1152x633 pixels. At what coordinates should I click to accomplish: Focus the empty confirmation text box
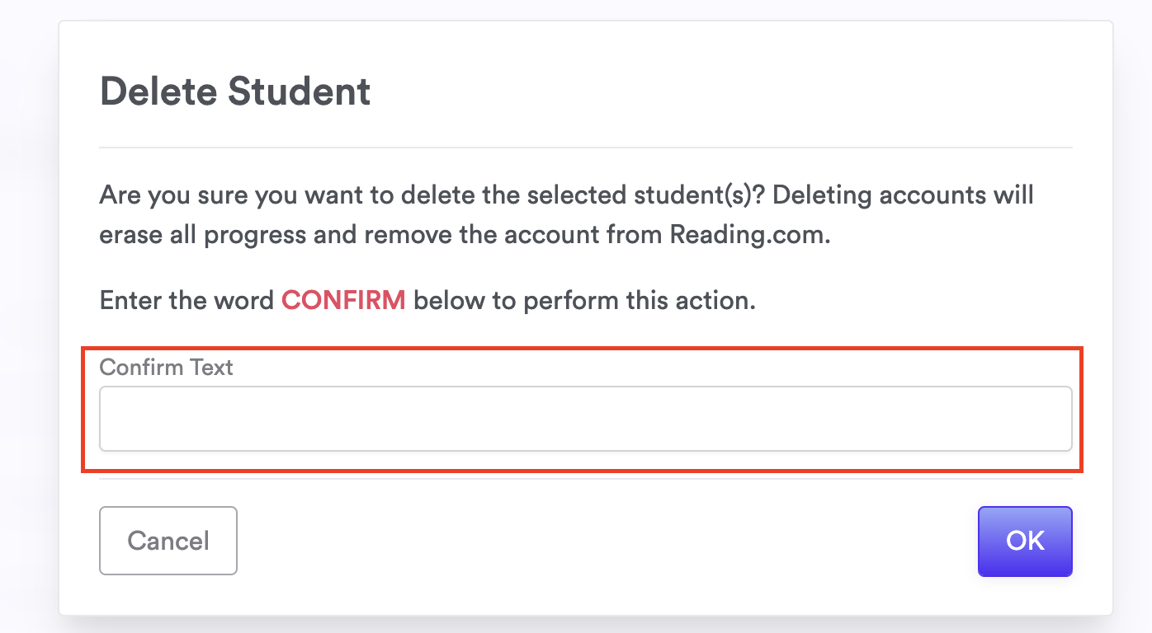coord(585,419)
